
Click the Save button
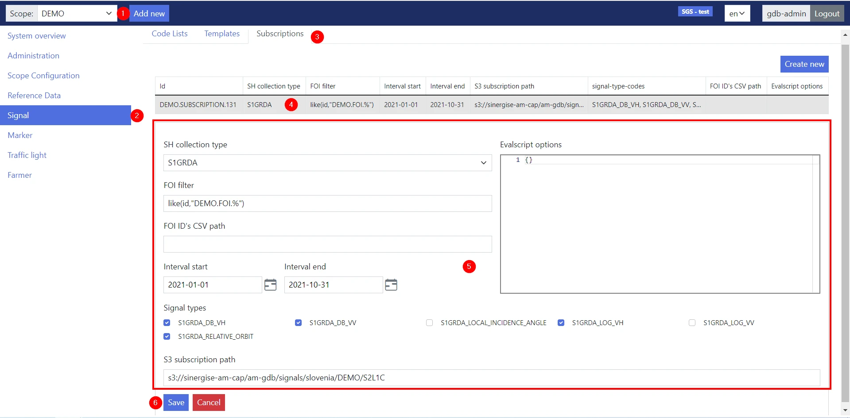pyautogui.click(x=176, y=403)
